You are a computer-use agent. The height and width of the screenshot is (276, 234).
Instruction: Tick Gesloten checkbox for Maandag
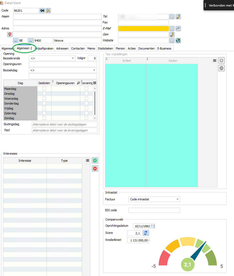click(44, 89)
